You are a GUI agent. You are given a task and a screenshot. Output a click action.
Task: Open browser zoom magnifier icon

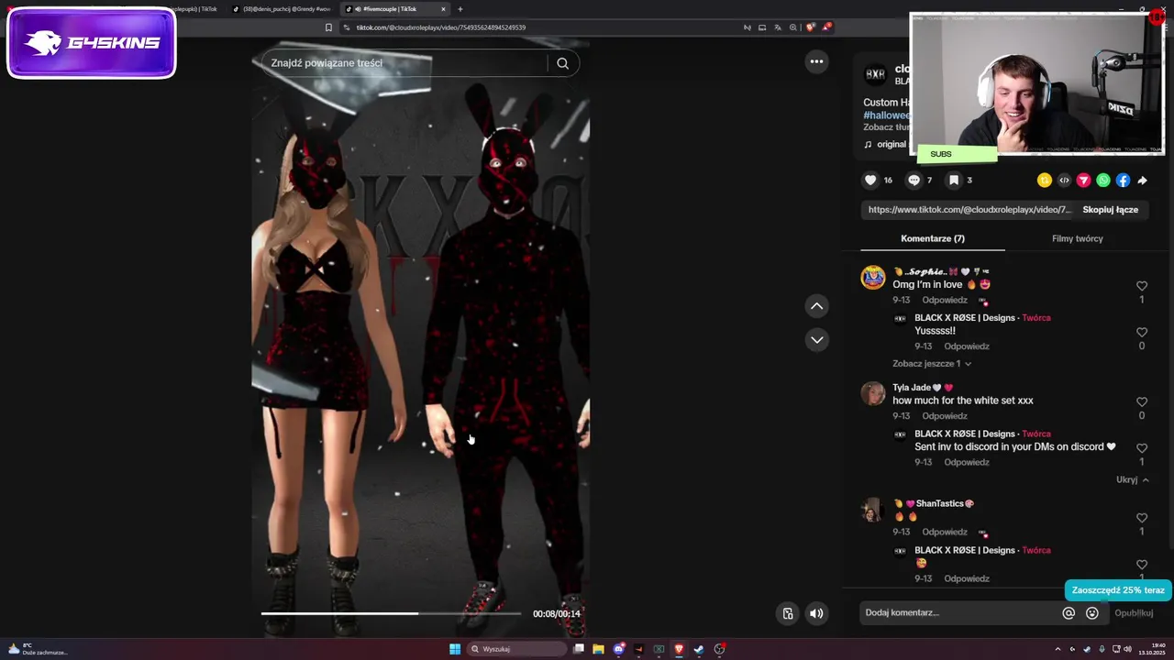click(x=793, y=27)
